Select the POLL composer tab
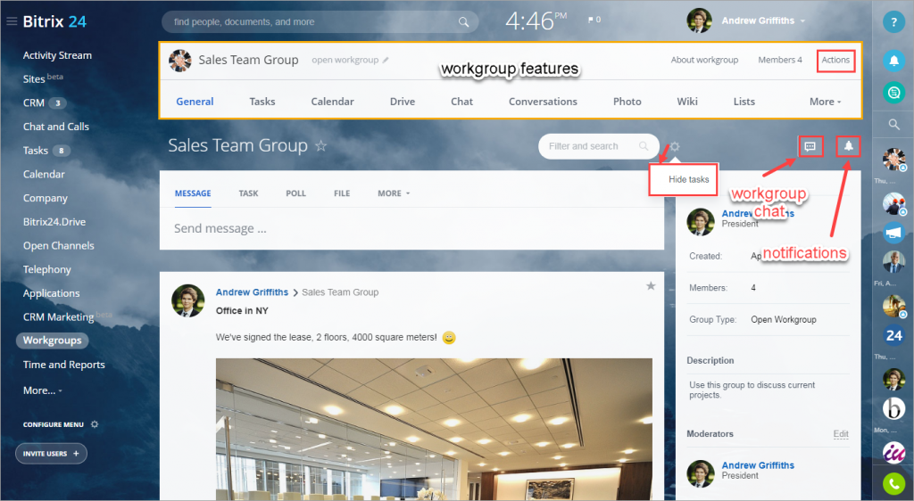The height and width of the screenshot is (501, 914). tap(295, 193)
